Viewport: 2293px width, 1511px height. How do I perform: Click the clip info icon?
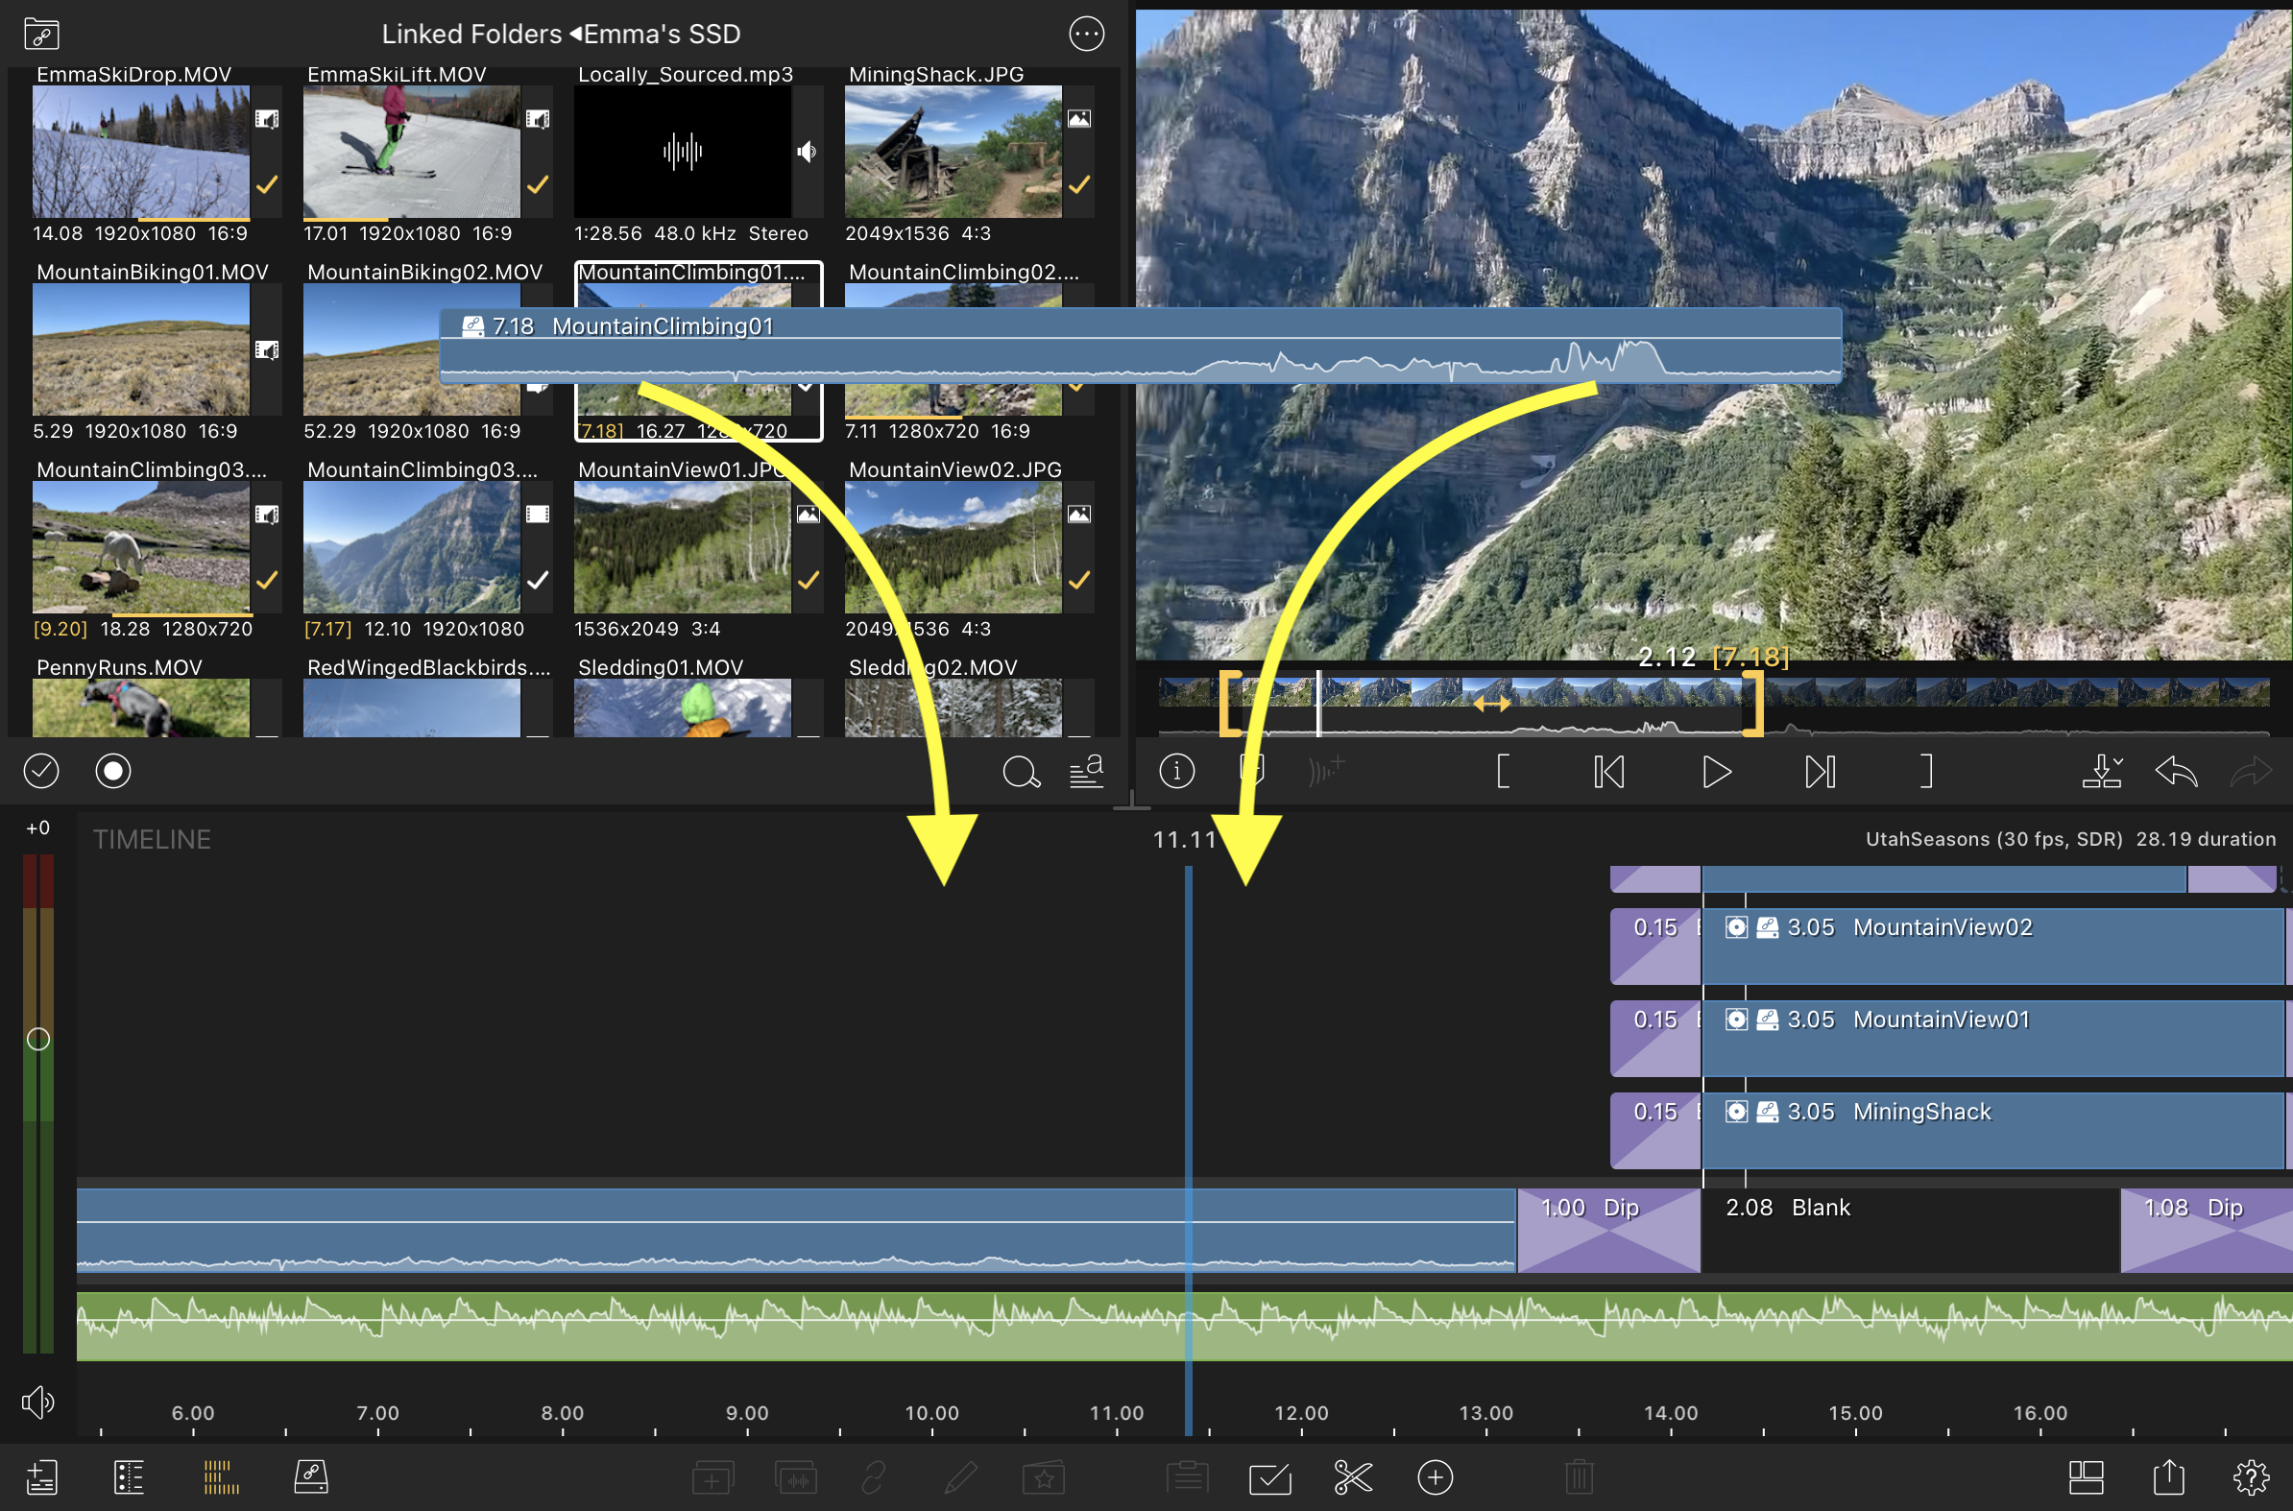point(1177,771)
